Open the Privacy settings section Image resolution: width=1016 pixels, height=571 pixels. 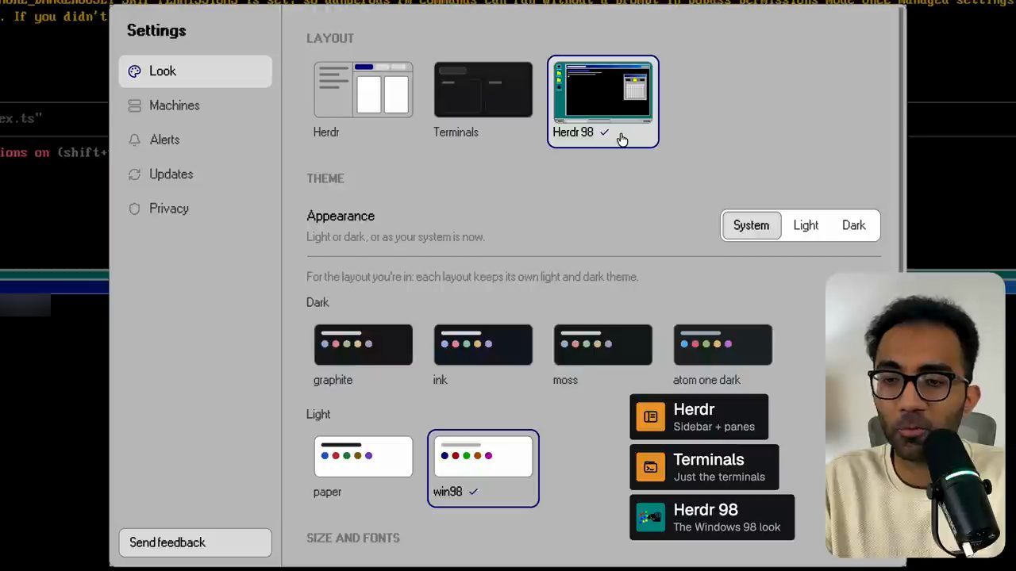tap(195, 209)
